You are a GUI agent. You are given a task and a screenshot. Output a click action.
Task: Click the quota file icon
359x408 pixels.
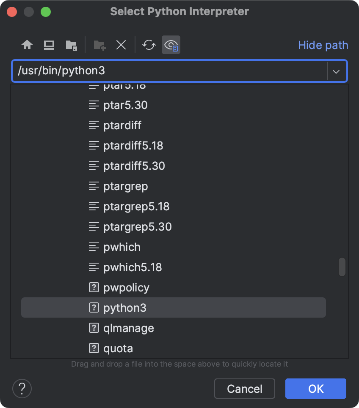point(94,348)
